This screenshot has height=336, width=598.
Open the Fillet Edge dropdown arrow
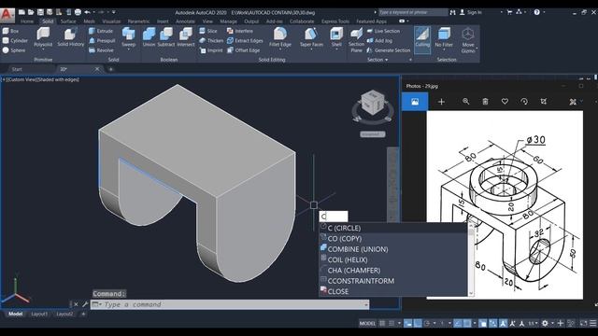[x=280, y=49]
